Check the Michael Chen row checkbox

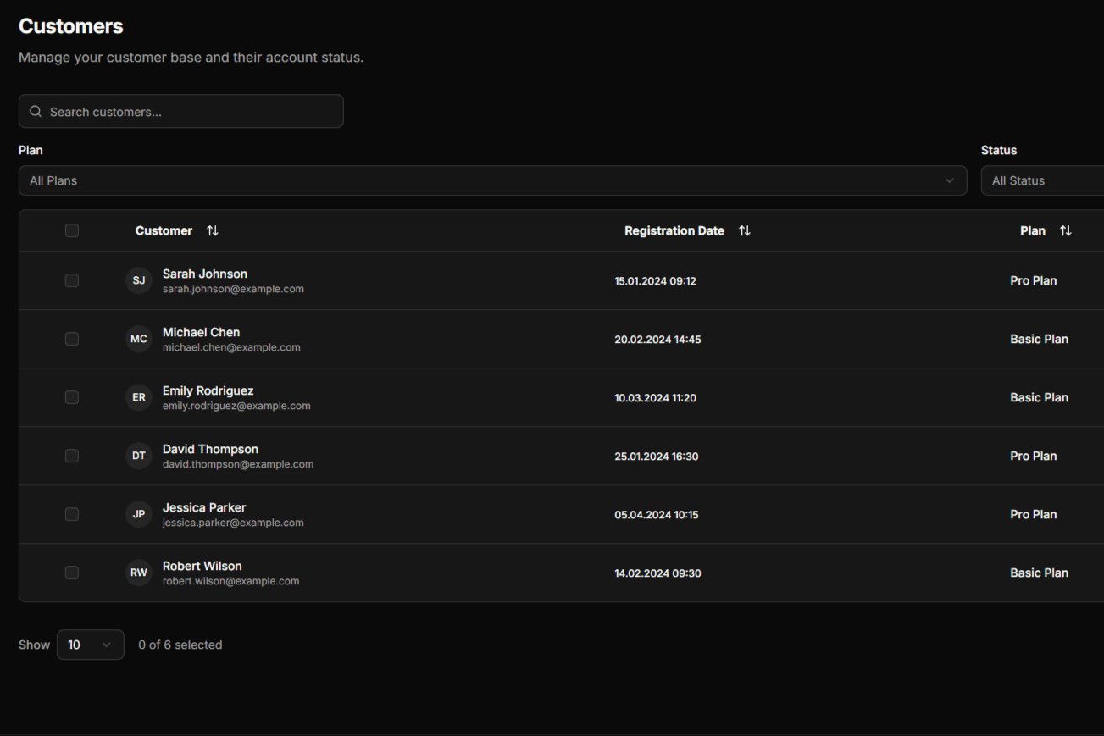click(72, 339)
